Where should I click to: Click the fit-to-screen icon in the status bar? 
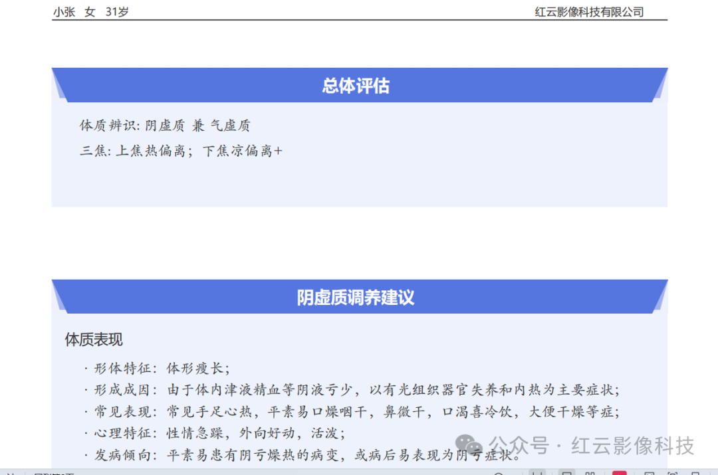[x=672, y=473]
